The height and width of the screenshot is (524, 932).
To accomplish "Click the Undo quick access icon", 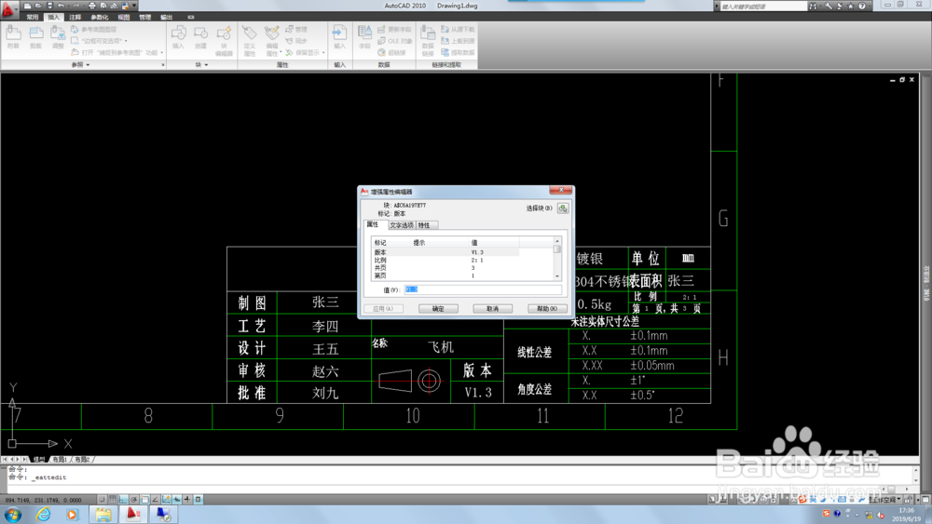I will [61, 6].
